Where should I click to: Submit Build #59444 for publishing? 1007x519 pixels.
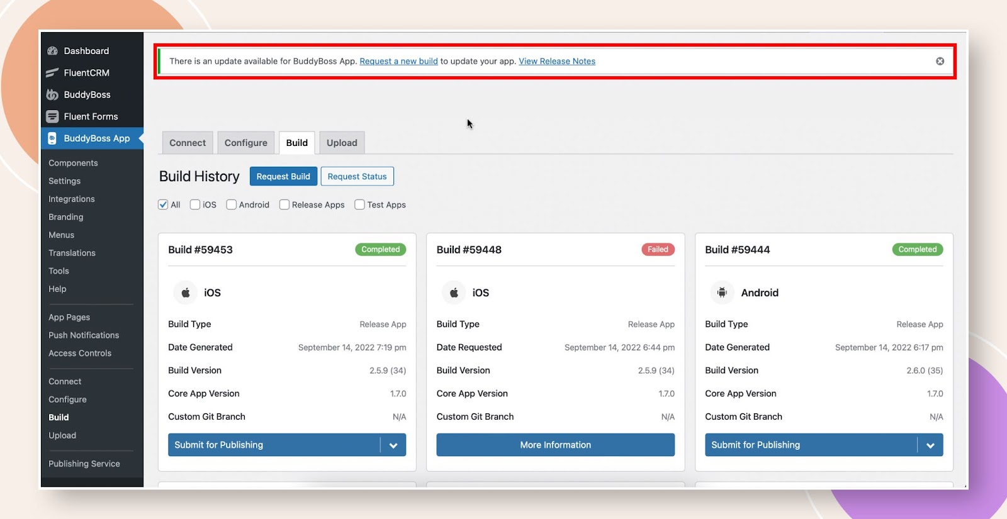click(811, 445)
